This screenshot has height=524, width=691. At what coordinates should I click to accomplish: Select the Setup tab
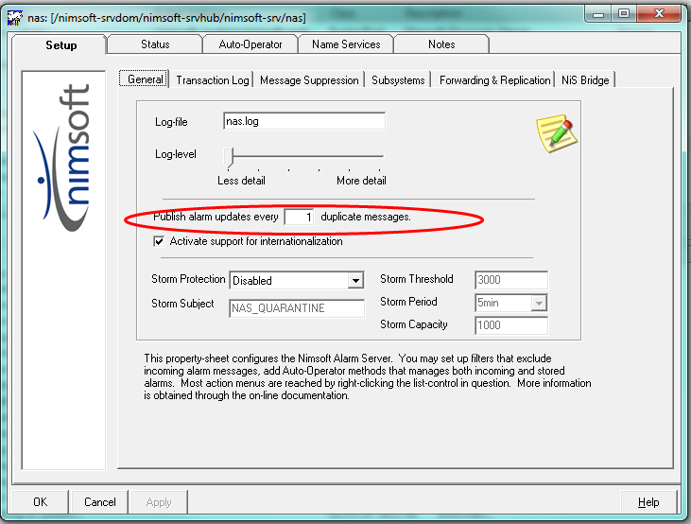click(60, 45)
